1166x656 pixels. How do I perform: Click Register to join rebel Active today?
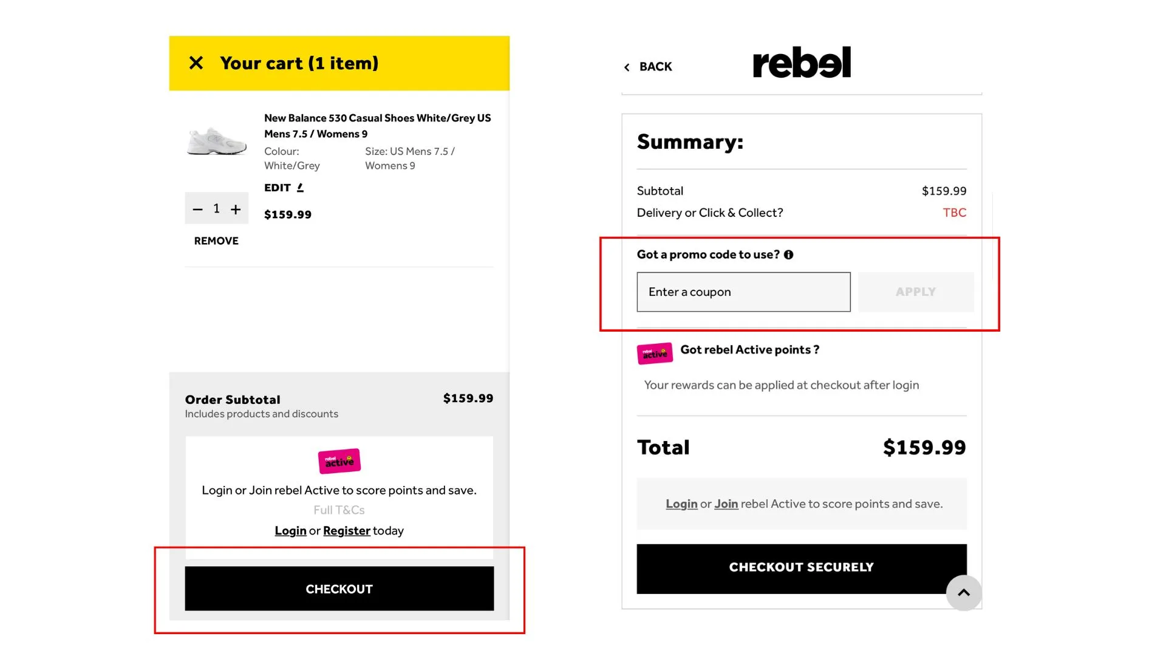pyautogui.click(x=346, y=530)
